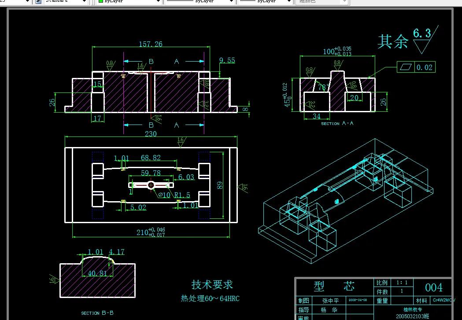Select the SECTION A-A label
This screenshot has height=320, width=462.
point(337,123)
